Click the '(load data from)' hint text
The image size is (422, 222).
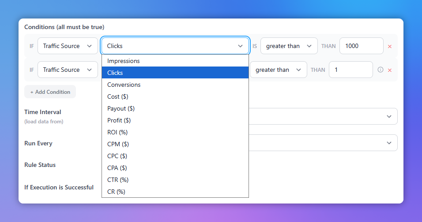pyautogui.click(x=44, y=121)
